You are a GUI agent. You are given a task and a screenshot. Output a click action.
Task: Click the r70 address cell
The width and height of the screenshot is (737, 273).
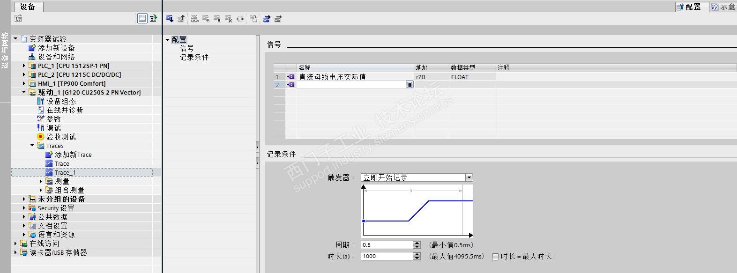431,77
